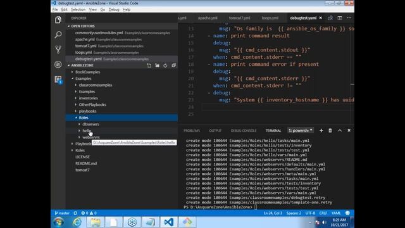Expand the OtherPlaybooks folder

pyautogui.click(x=92, y=104)
